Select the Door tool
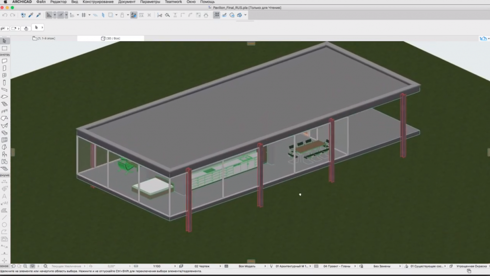Image resolution: width=490 pixels, height=276 pixels. [x=4, y=68]
